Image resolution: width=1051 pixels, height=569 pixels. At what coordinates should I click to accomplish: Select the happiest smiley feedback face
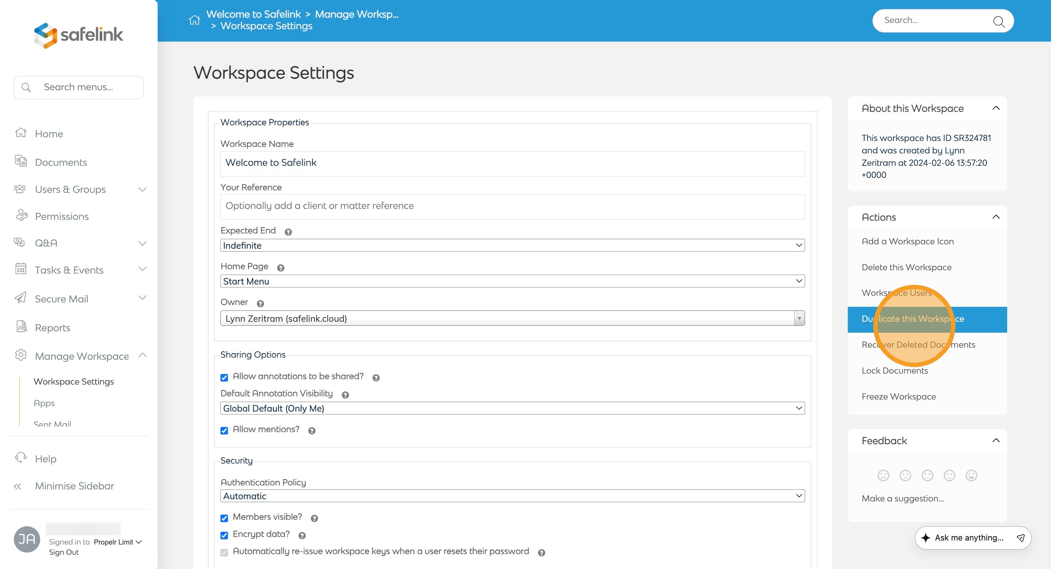click(x=971, y=475)
